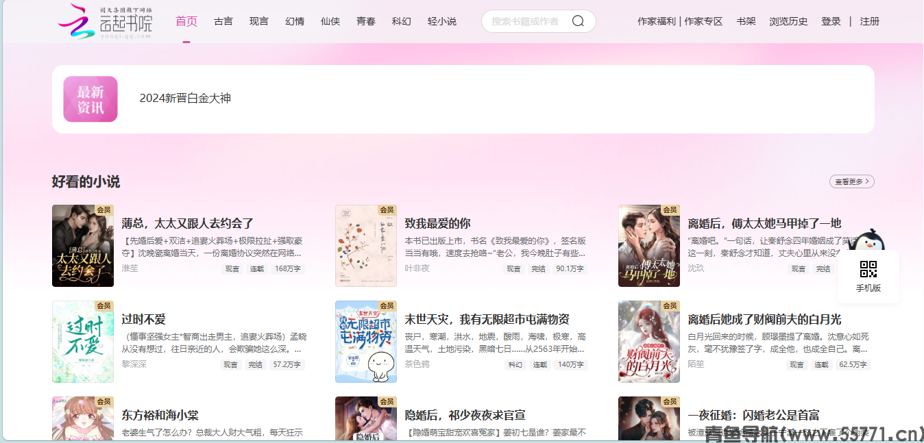The height and width of the screenshot is (443, 924).
Task: Open cover of 离婚后，傅太太她马甲掉了一地
Action: click(649, 246)
